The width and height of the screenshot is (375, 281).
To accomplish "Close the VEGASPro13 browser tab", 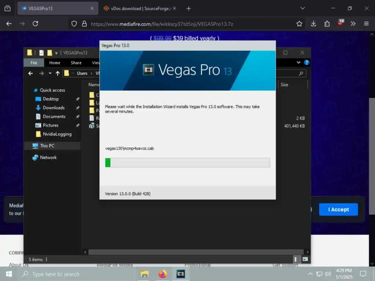I will [x=92, y=8].
